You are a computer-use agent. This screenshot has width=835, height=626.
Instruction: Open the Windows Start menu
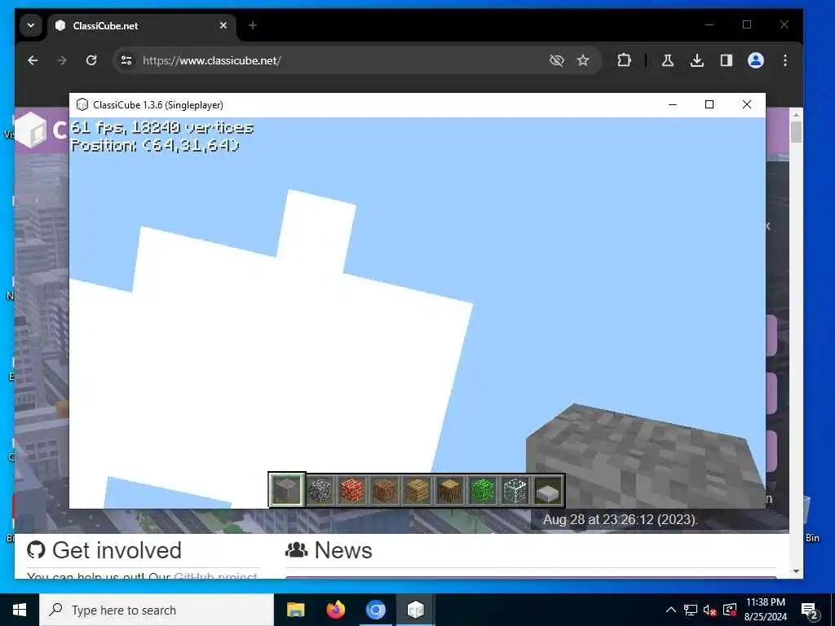[x=20, y=610]
